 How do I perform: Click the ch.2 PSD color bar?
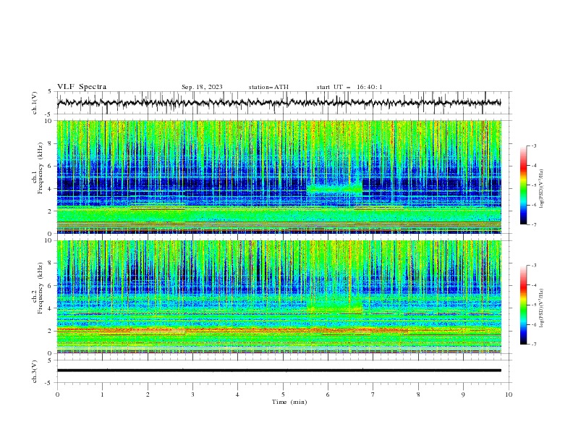524,305
